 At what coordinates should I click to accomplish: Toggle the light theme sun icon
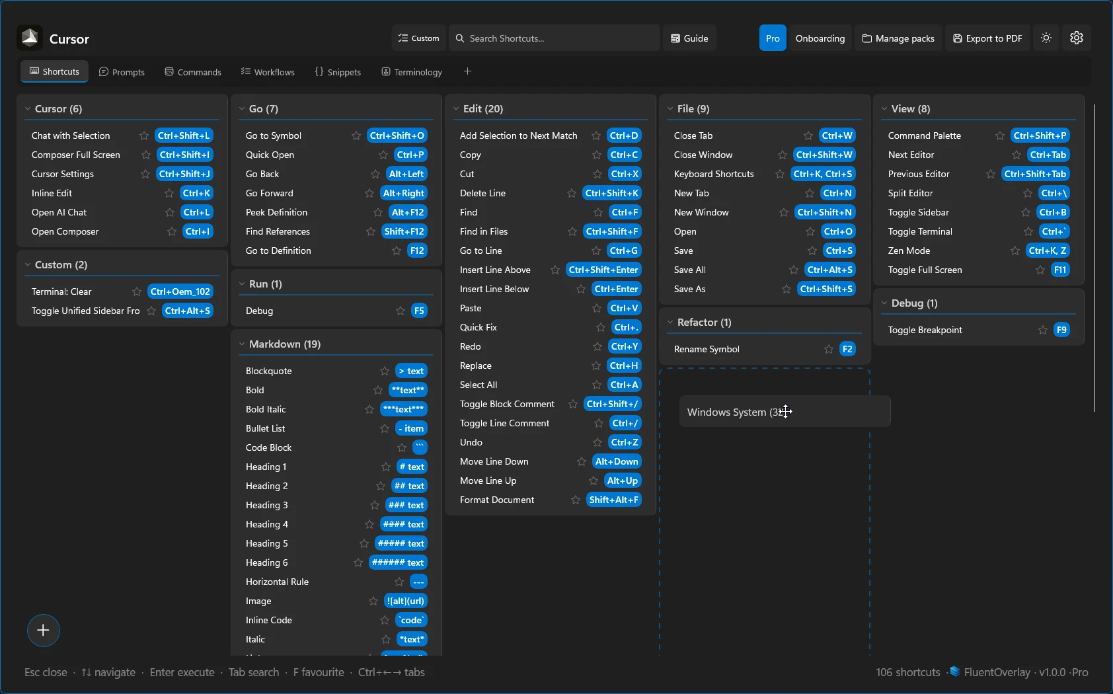(x=1046, y=38)
